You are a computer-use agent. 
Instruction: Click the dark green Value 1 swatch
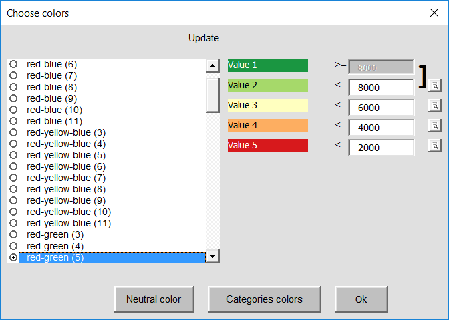click(x=268, y=65)
